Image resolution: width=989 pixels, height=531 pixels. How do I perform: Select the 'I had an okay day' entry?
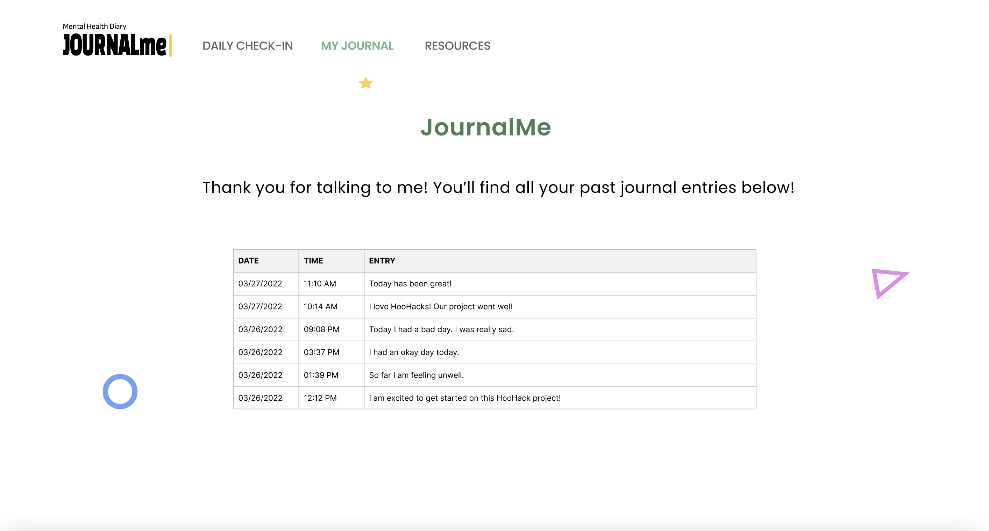(x=414, y=352)
